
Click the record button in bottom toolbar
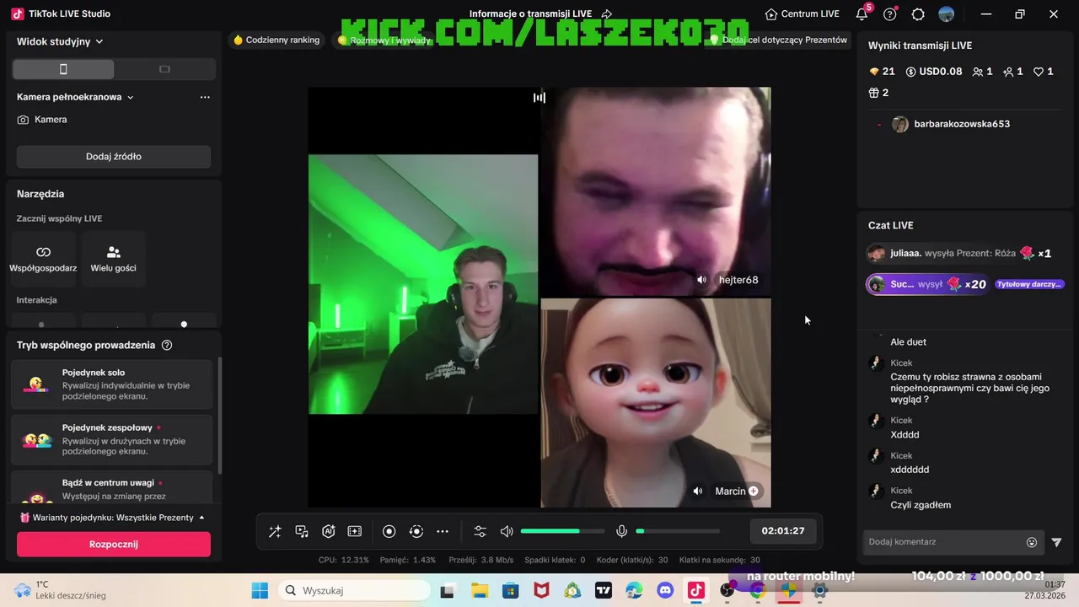[x=389, y=531]
